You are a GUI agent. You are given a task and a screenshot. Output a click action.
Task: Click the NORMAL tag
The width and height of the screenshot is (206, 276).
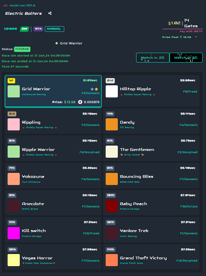(x=54, y=29)
